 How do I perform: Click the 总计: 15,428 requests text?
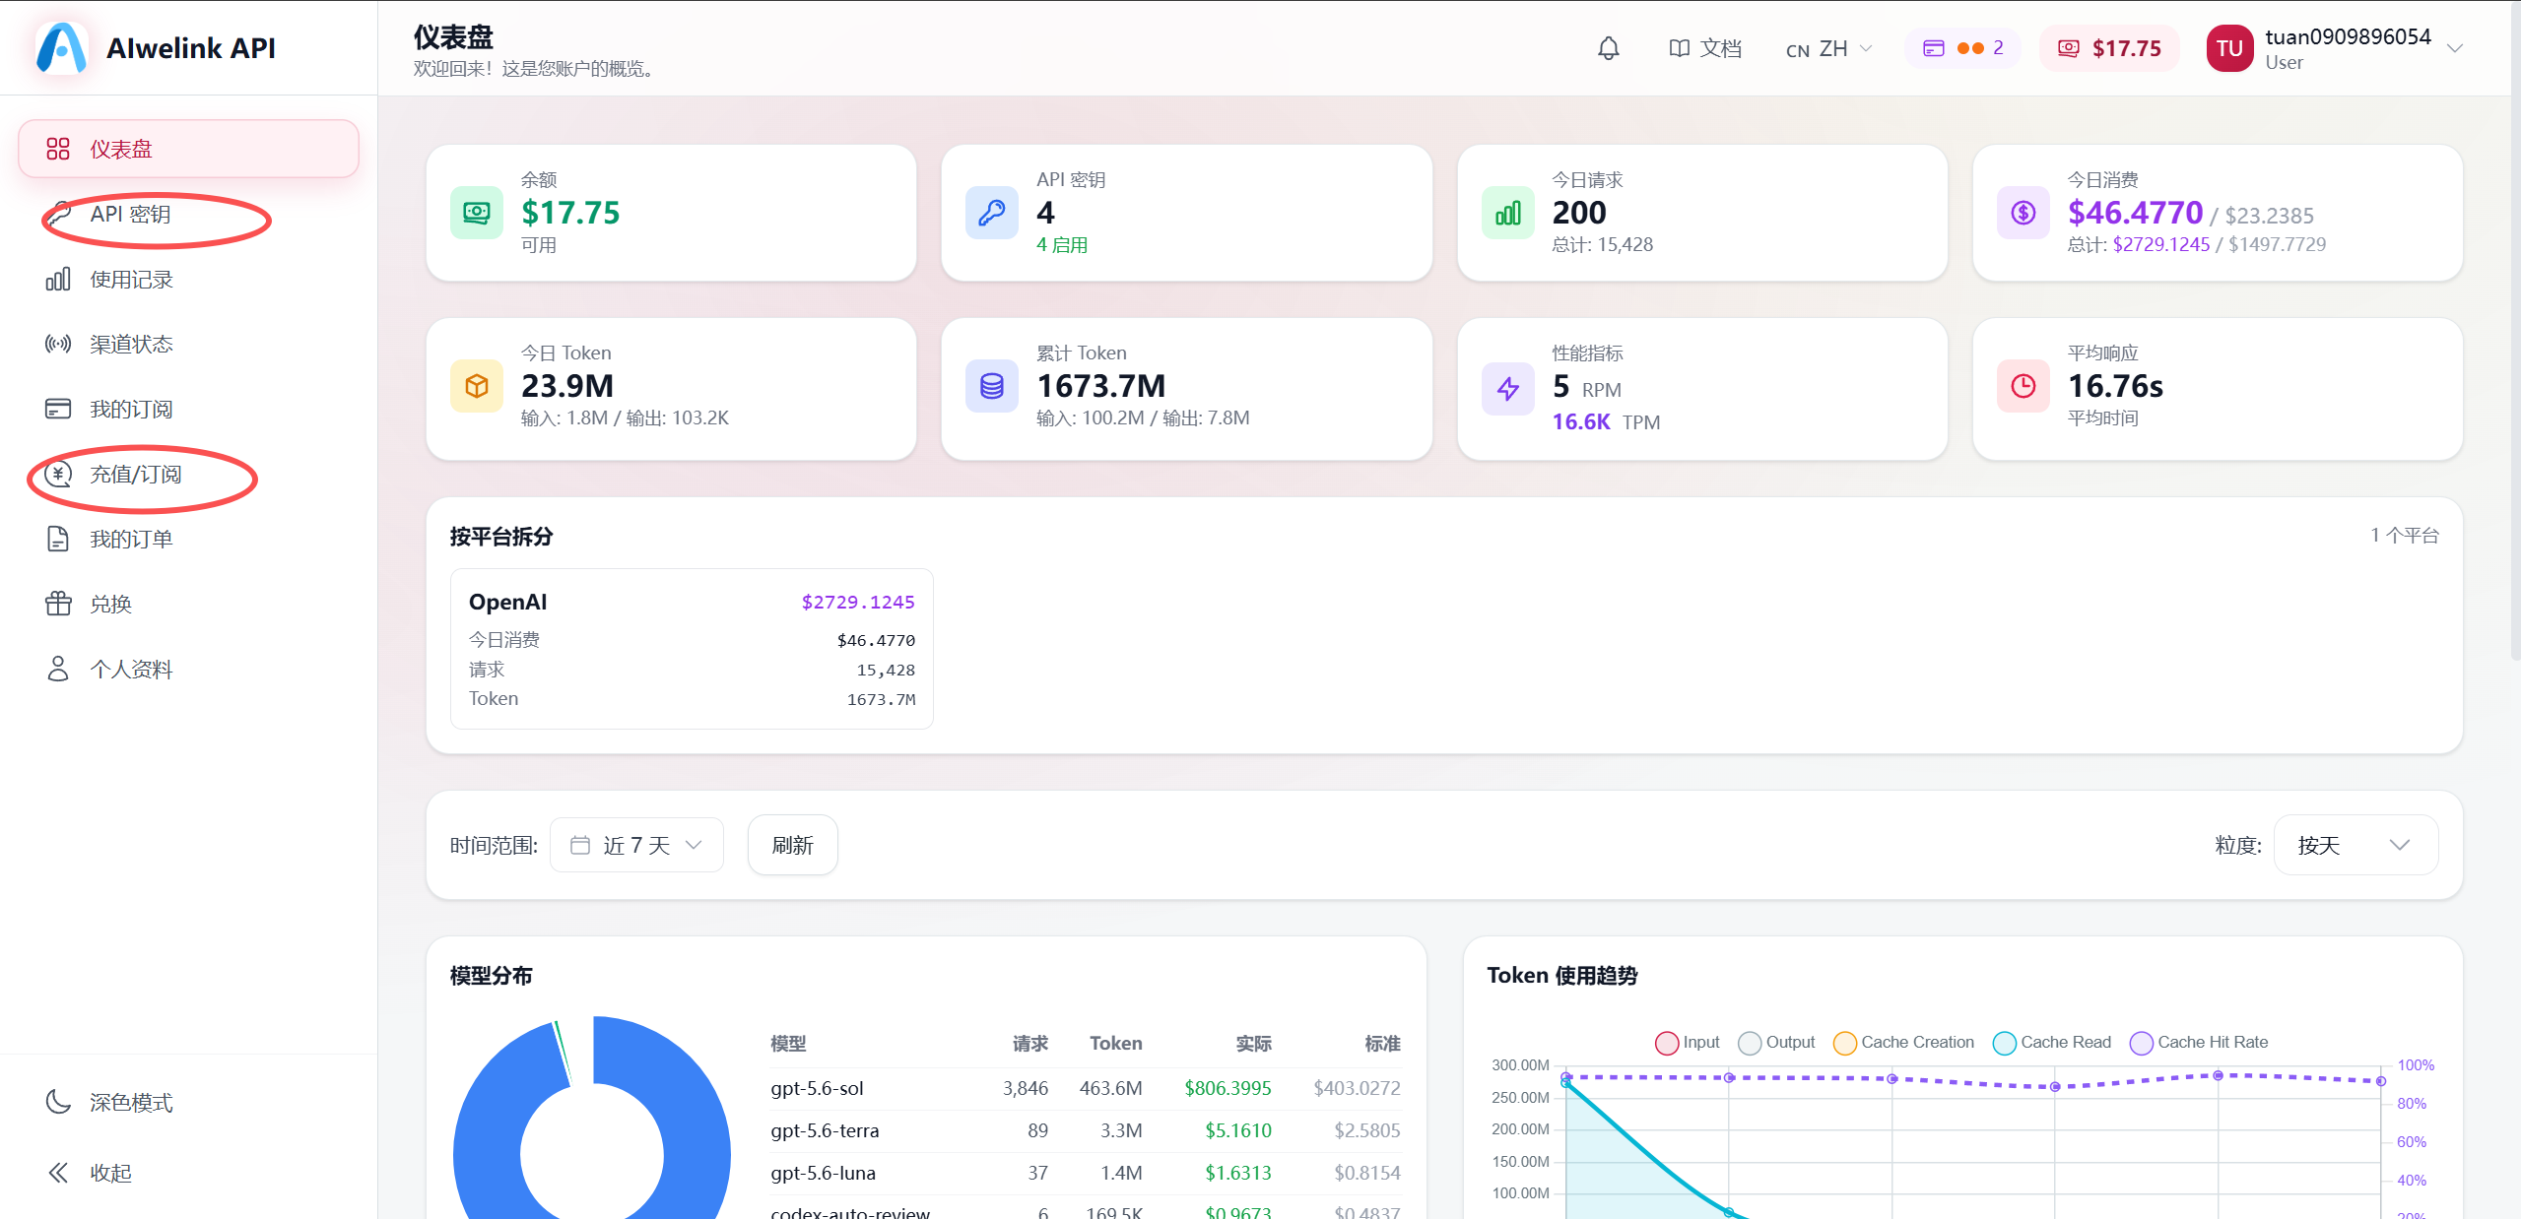point(1603,244)
